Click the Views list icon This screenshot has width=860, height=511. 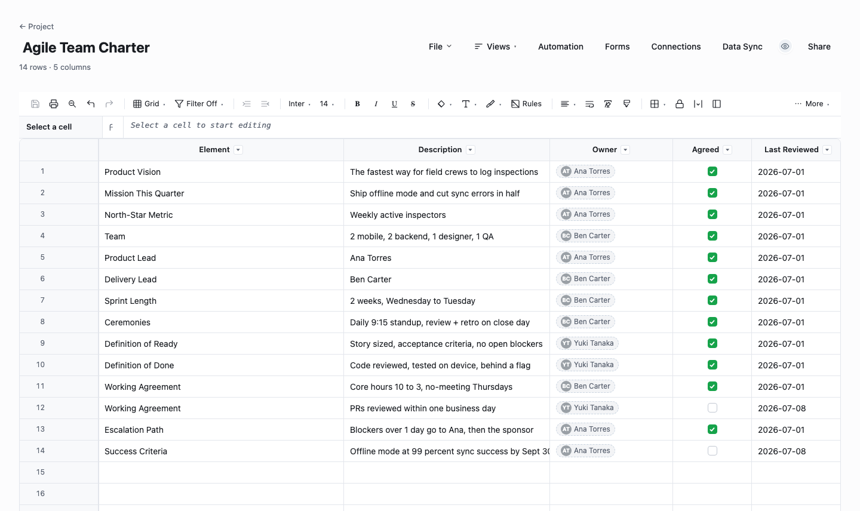coord(478,47)
